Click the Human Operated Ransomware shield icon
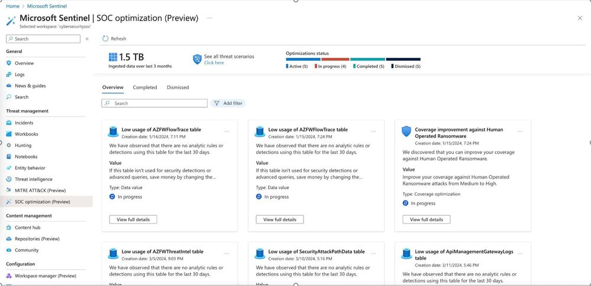The height and width of the screenshot is (286, 591). pos(406,132)
